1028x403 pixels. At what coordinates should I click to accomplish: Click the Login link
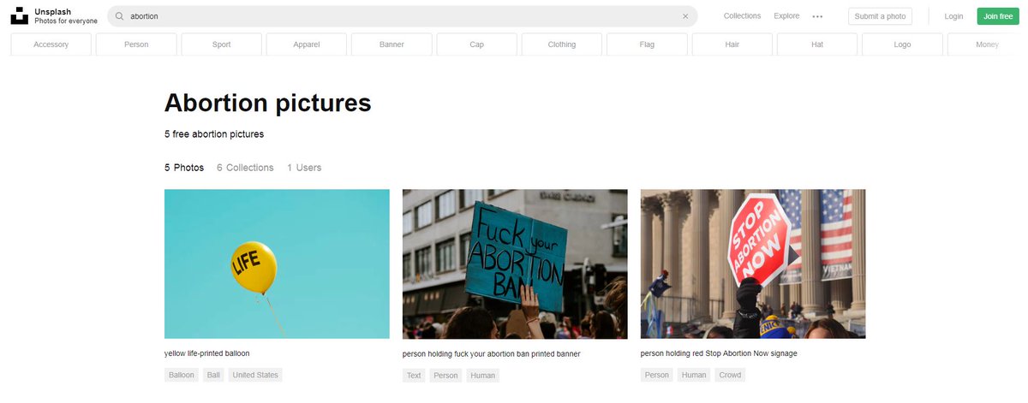pos(953,16)
